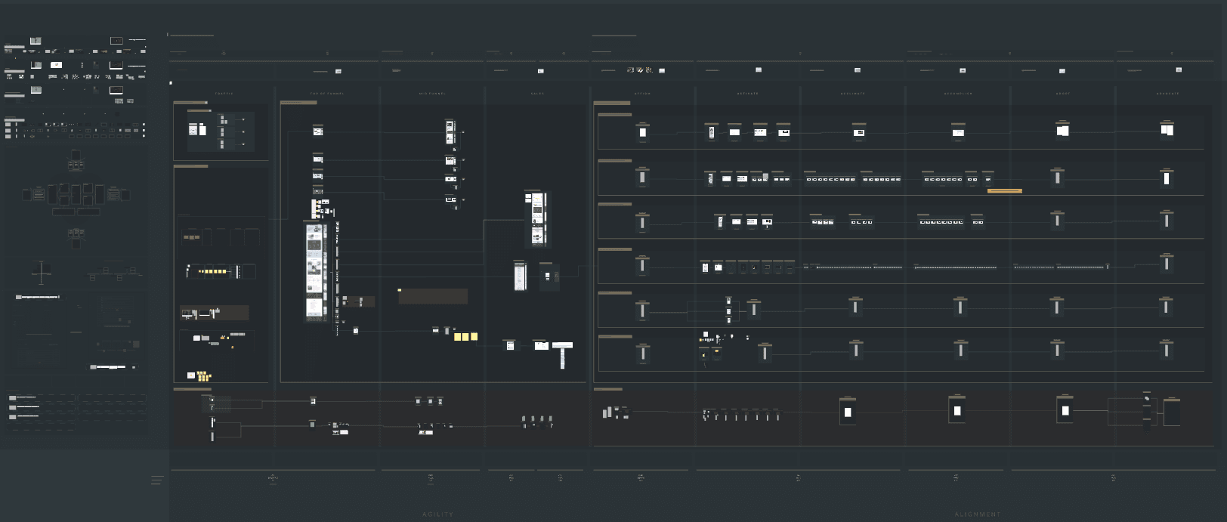1227x522 pixels.
Task: Click the footer icon beneath the Mid Funnel bar
Action: point(431,478)
